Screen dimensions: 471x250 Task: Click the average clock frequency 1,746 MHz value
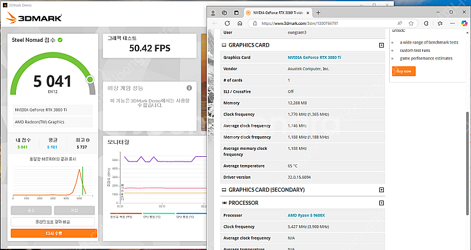tap(297, 126)
